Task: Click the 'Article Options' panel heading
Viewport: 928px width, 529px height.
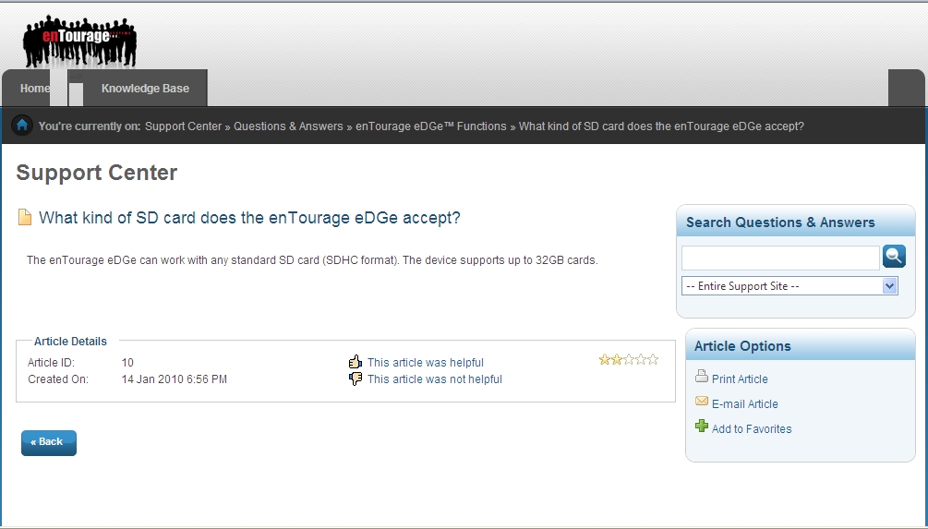Action: click(742, 346)
